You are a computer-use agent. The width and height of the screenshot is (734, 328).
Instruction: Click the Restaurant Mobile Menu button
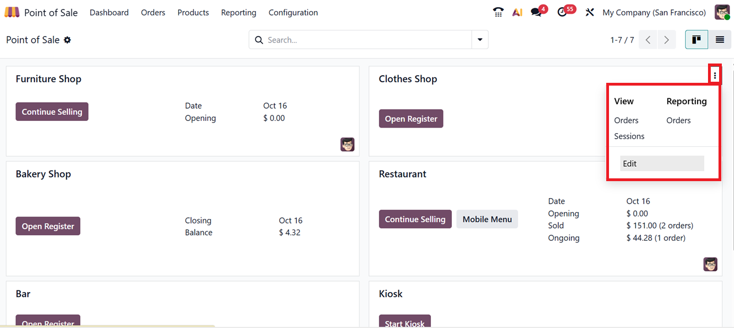pos(487,219)
